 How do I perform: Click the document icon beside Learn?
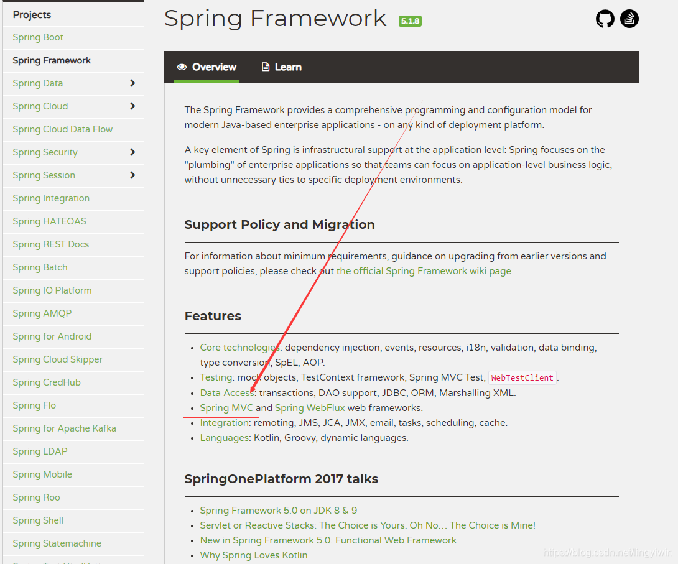[266, 67]
